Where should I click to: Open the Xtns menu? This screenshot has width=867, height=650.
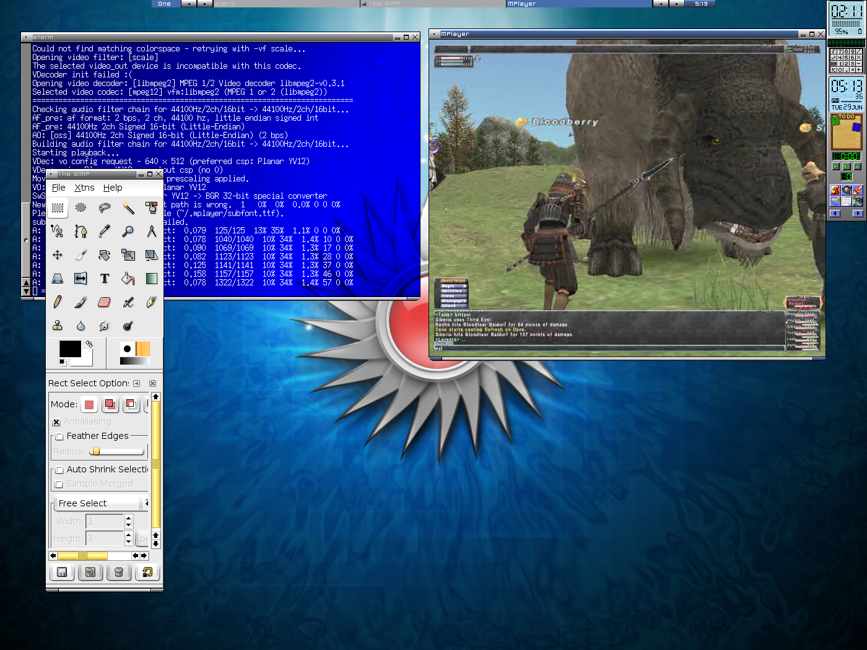pos(84,188)
